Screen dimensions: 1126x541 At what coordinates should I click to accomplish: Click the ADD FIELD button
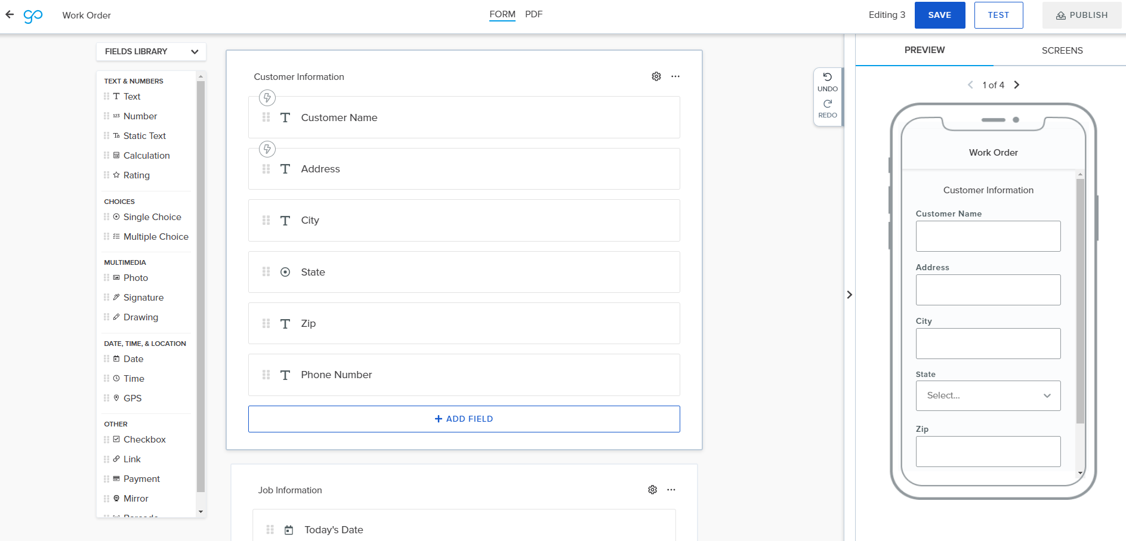[464, 419]
